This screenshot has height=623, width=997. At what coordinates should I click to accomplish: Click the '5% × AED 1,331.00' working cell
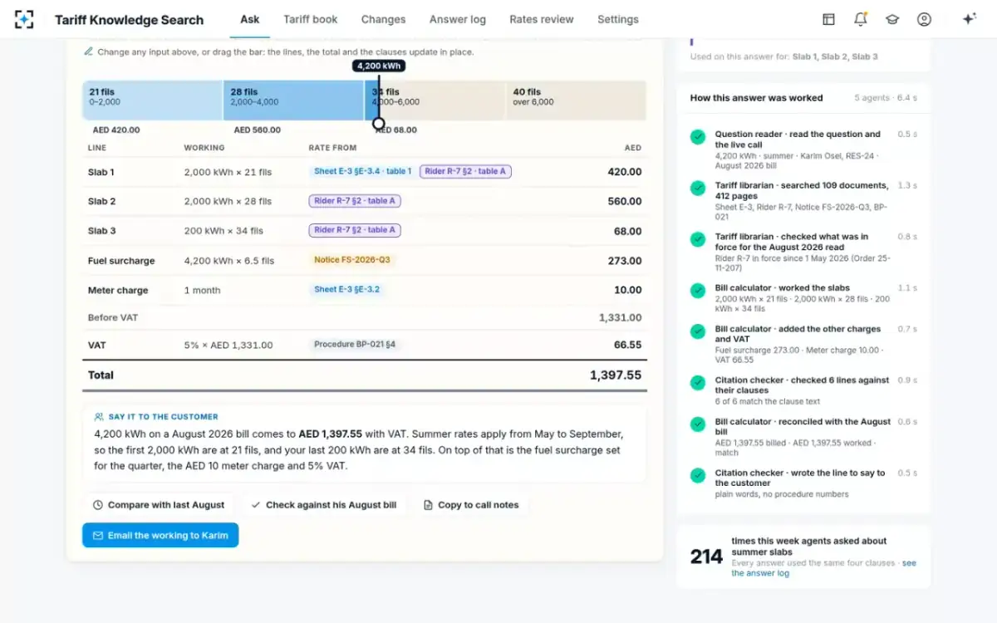pyautogui.click(x=228, y=345)
